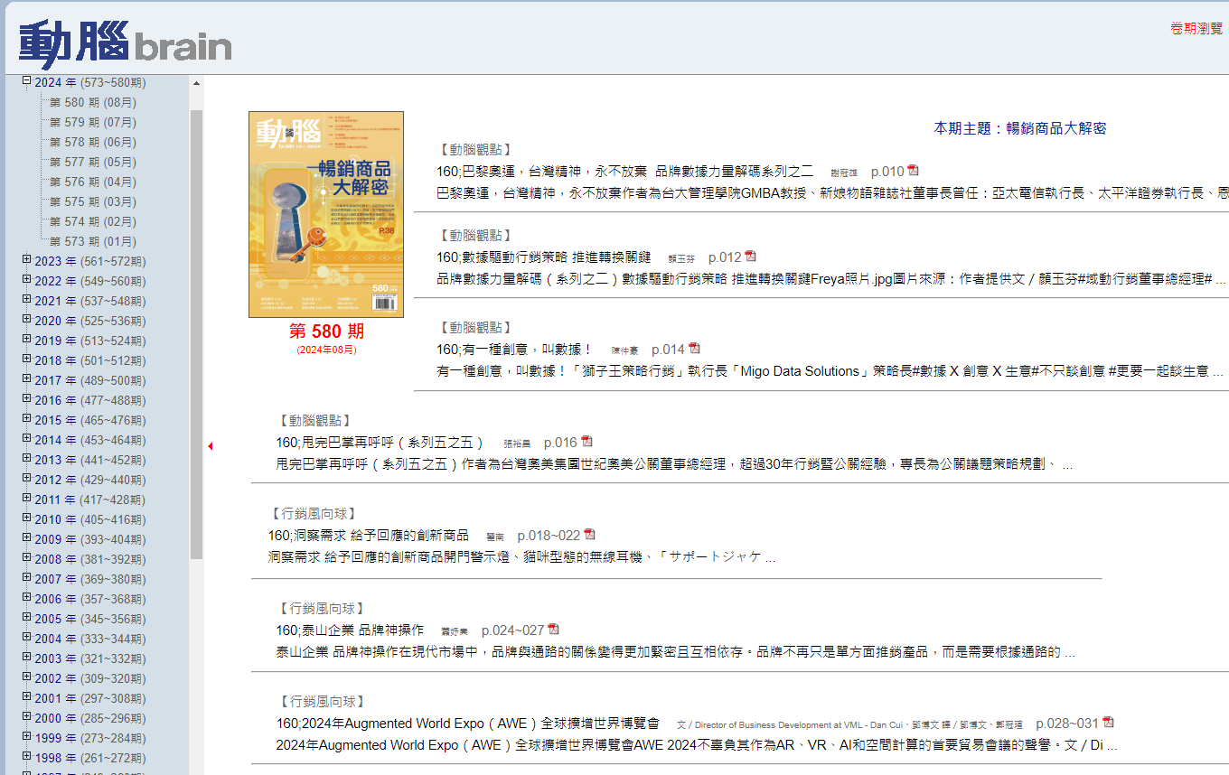Click the issue 580 magazine cover thumbnail
Image resolution: width=1229 pixels, height=775 pixels.
tap(326, 214)
